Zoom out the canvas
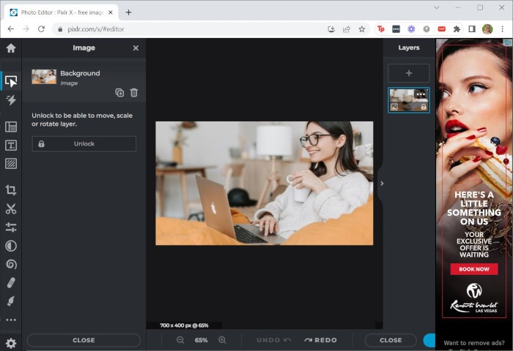513x351 pixels. (x=180, y=340)
